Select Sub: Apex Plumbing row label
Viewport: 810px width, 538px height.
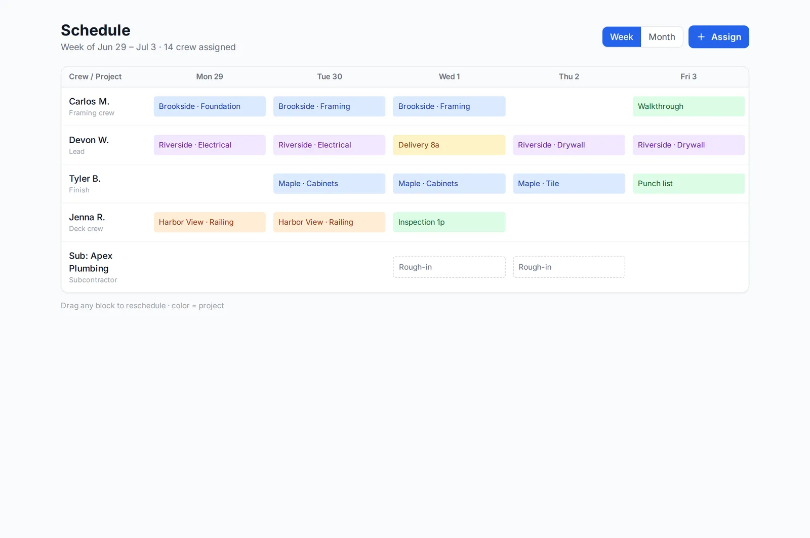click(91, 262)
